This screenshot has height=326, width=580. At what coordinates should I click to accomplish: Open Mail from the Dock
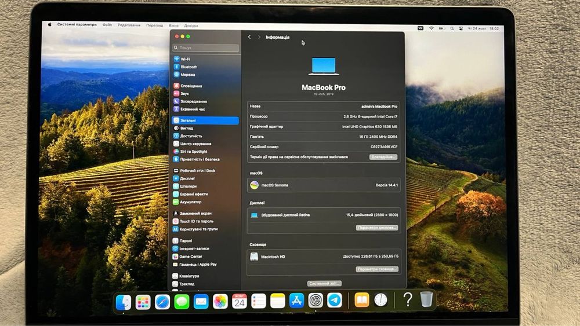(x=201, y=302)
